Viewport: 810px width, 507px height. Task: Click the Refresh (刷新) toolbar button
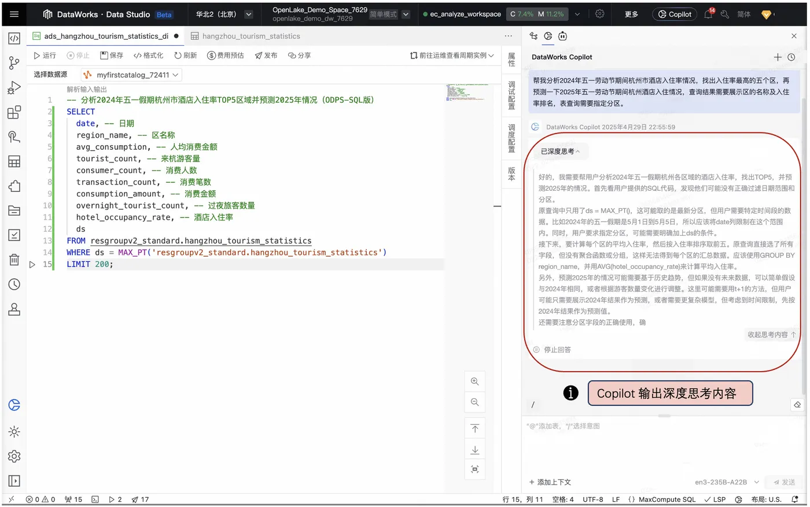[185, 55]
